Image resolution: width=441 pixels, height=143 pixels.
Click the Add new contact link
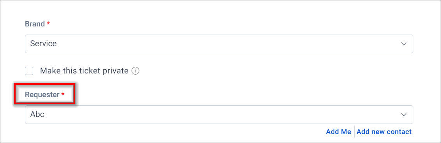384,131
